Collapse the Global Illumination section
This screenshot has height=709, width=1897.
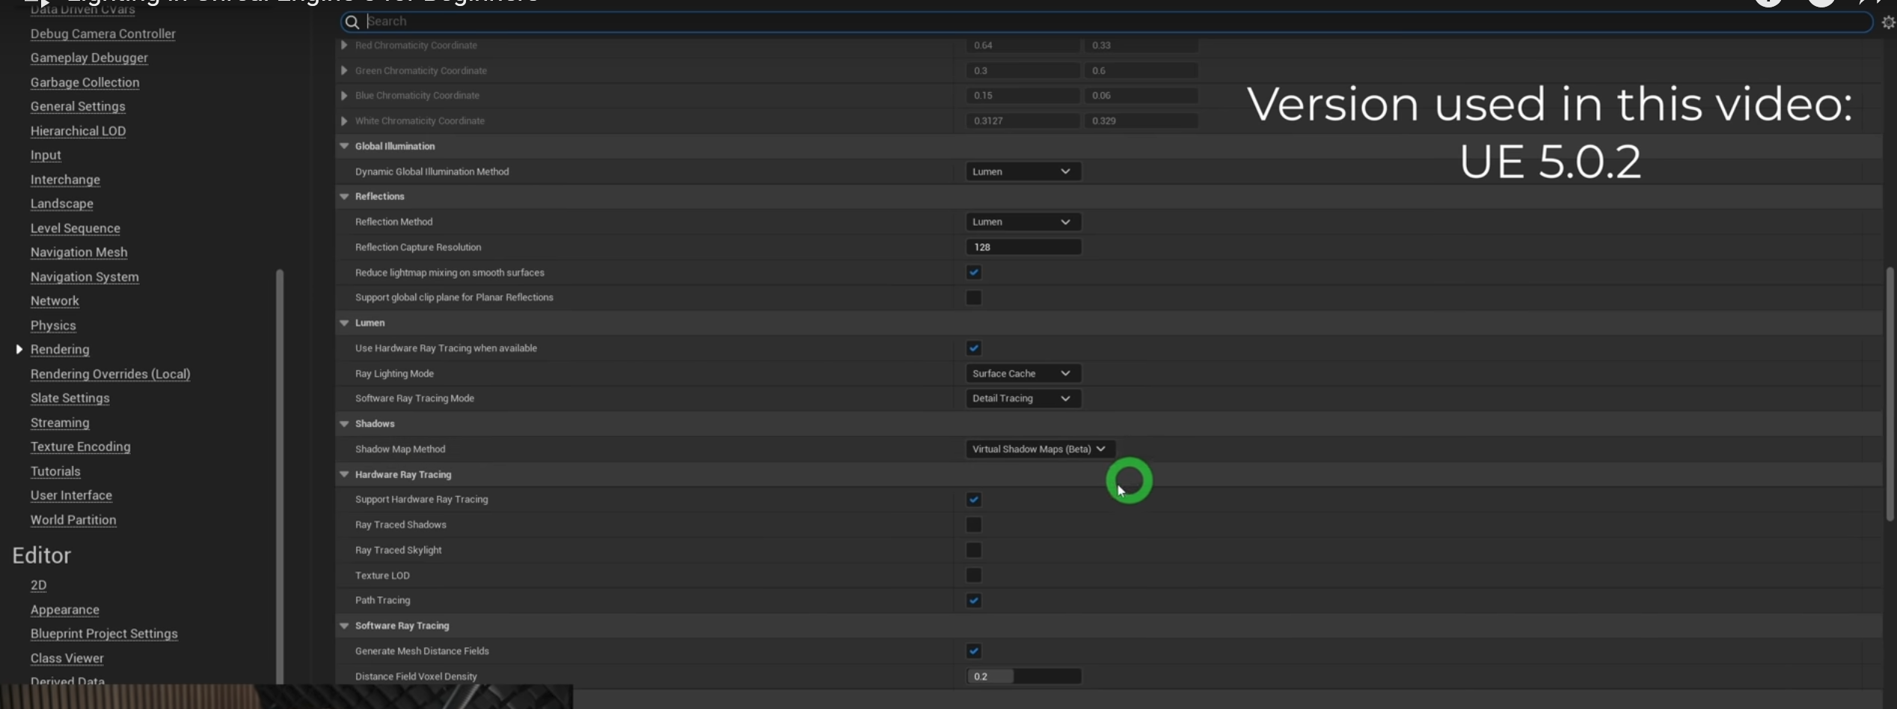344,146
